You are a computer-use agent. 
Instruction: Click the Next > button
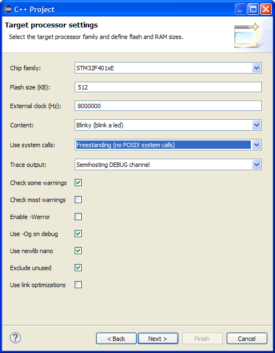[x=158, y=339]
